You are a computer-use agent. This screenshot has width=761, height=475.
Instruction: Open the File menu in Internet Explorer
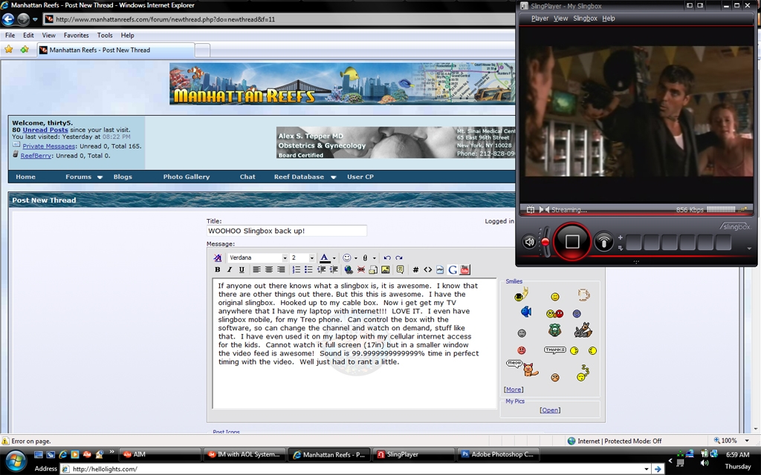[10, 36]
